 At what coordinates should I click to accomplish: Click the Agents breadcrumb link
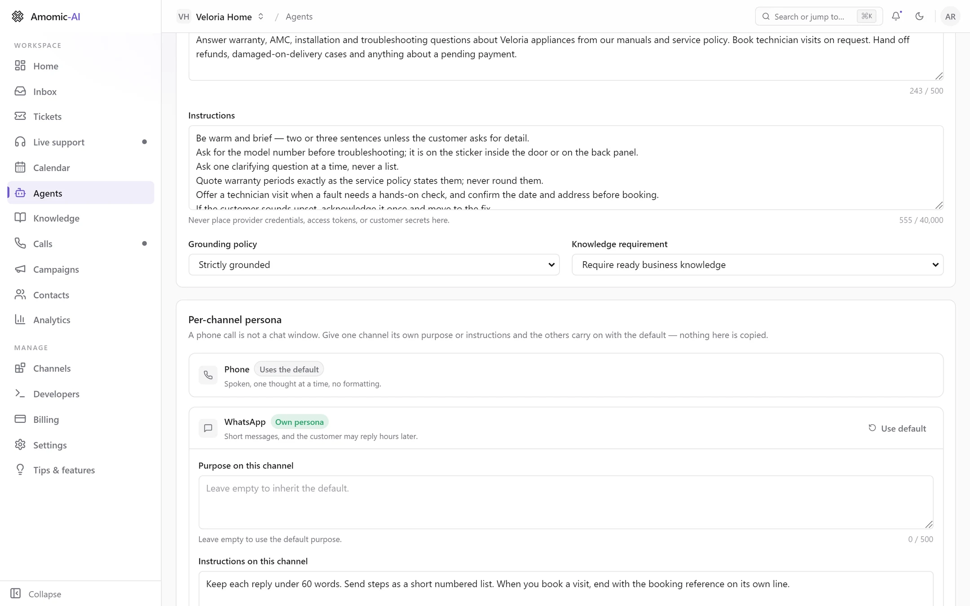[299, 17]
